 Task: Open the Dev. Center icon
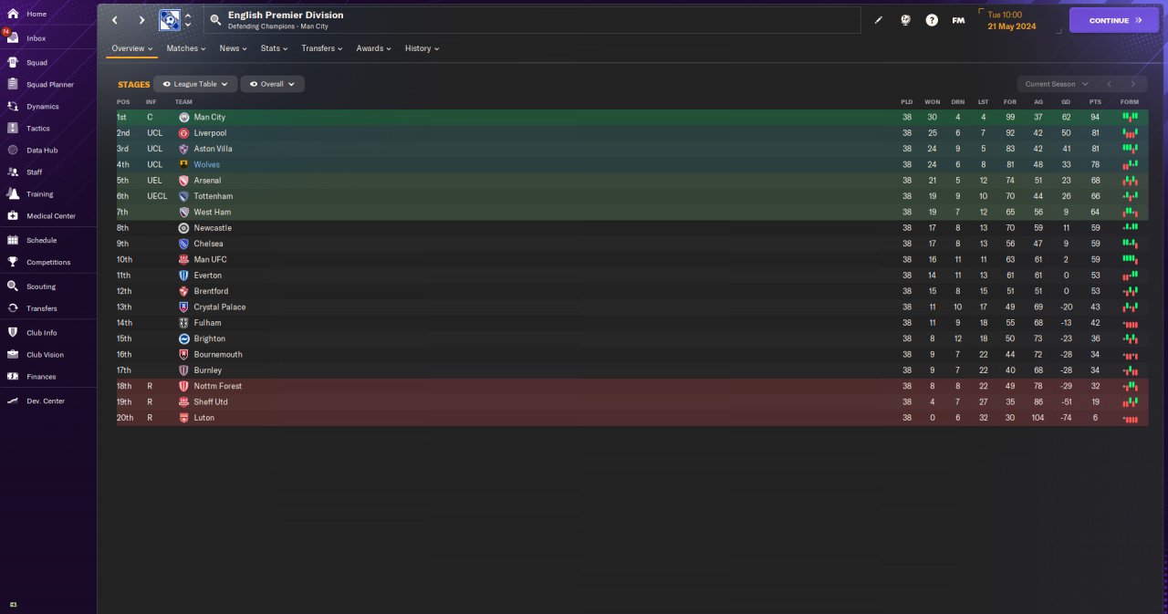point(13,401)
